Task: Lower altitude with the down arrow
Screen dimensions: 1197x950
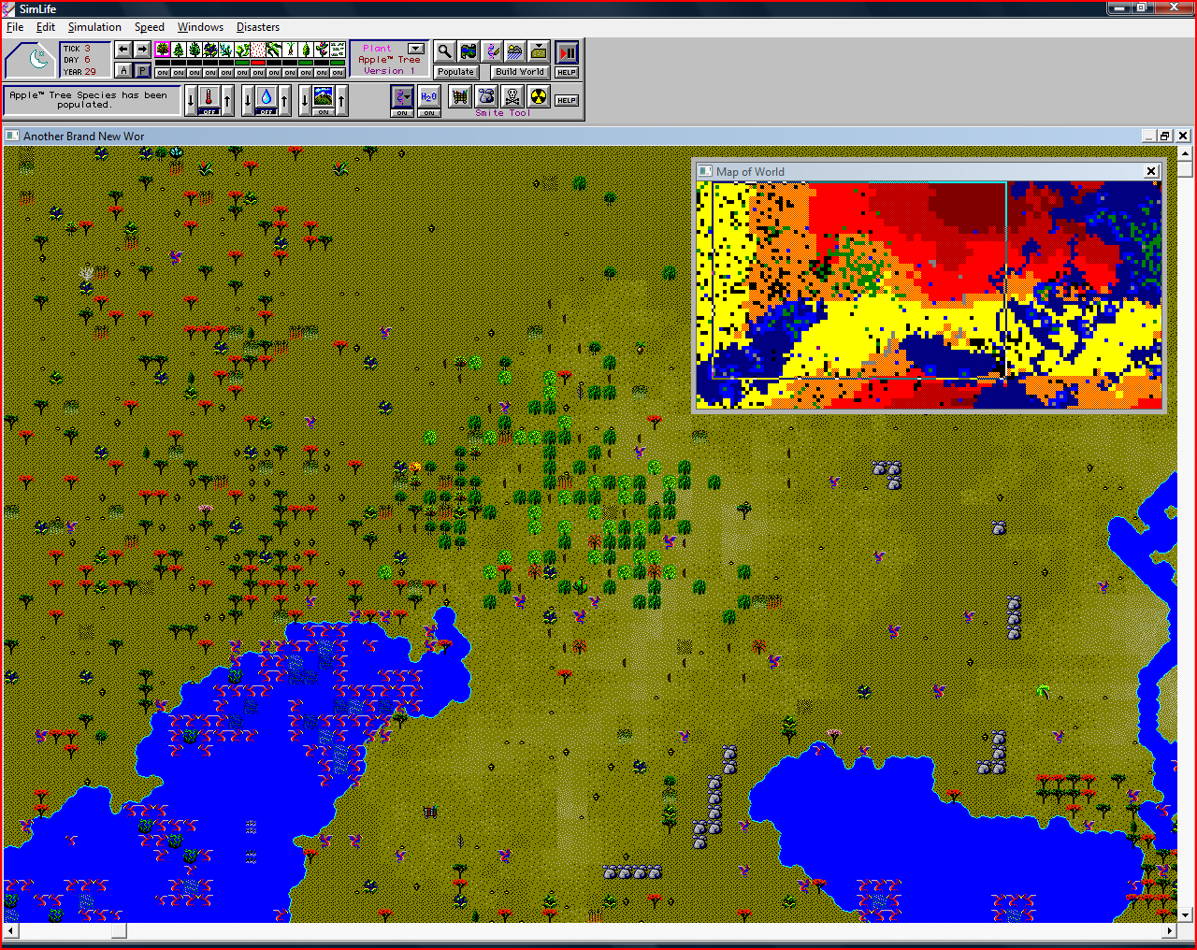Action: tap(305, 100)
